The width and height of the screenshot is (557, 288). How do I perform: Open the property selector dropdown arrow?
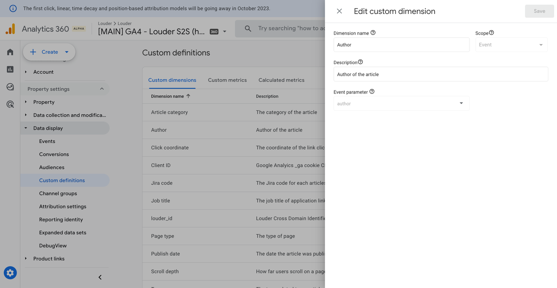224,32
